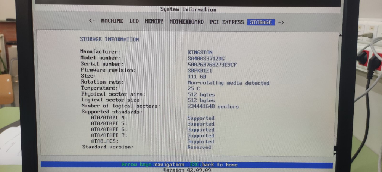Click the scrollbar up arrow

click(x=340, y=35)
